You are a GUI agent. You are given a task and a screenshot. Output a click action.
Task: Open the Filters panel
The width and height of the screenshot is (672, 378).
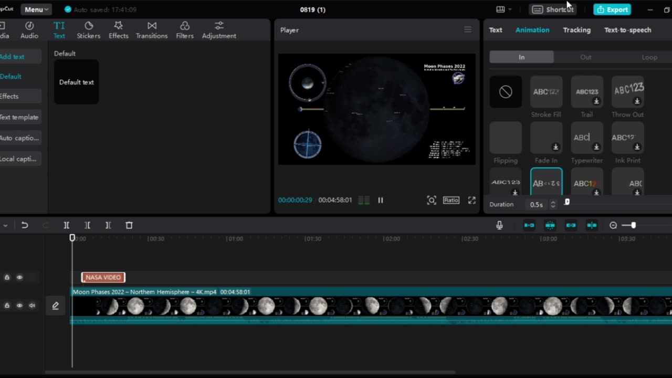(x=185, y=30)
